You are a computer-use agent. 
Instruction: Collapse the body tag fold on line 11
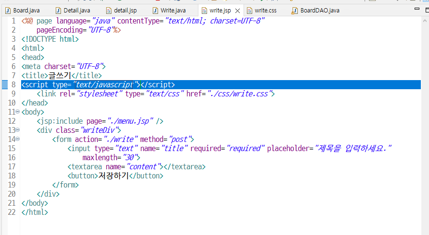[x=17, y=112]
